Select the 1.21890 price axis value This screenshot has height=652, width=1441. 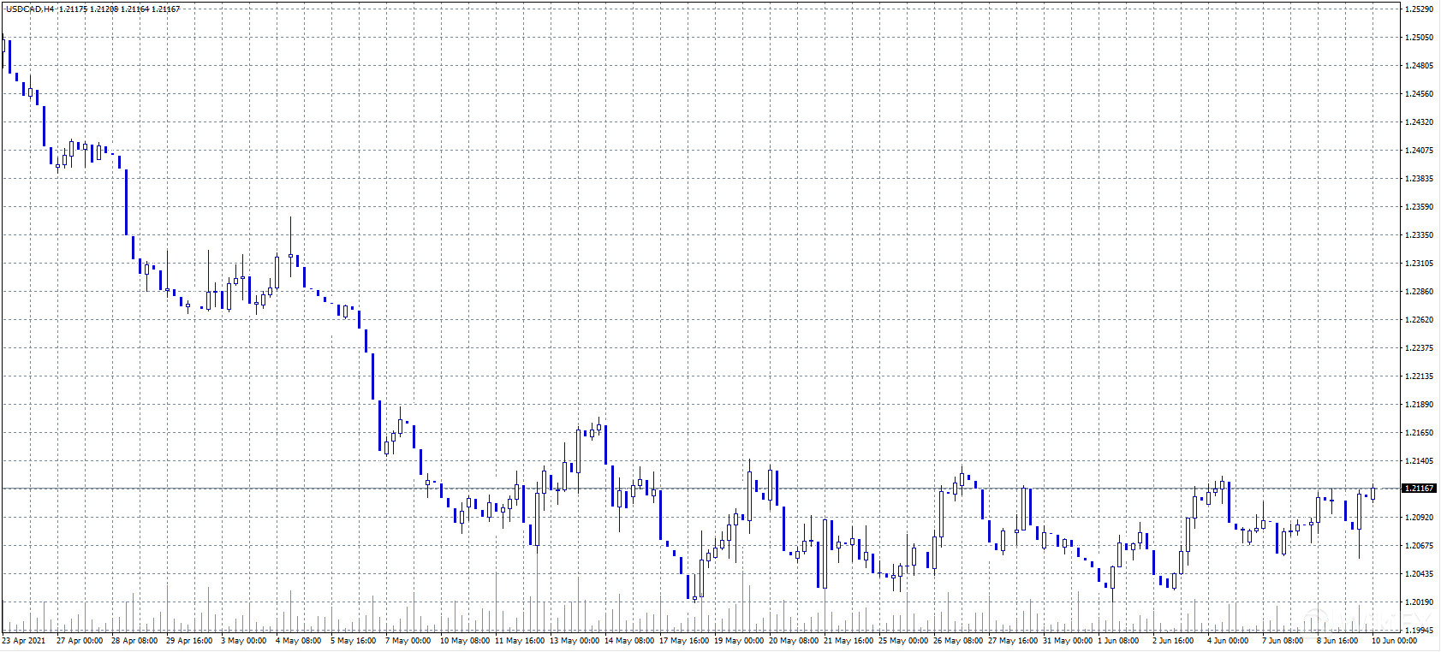pyautogui.click(x=1419, y=405)
